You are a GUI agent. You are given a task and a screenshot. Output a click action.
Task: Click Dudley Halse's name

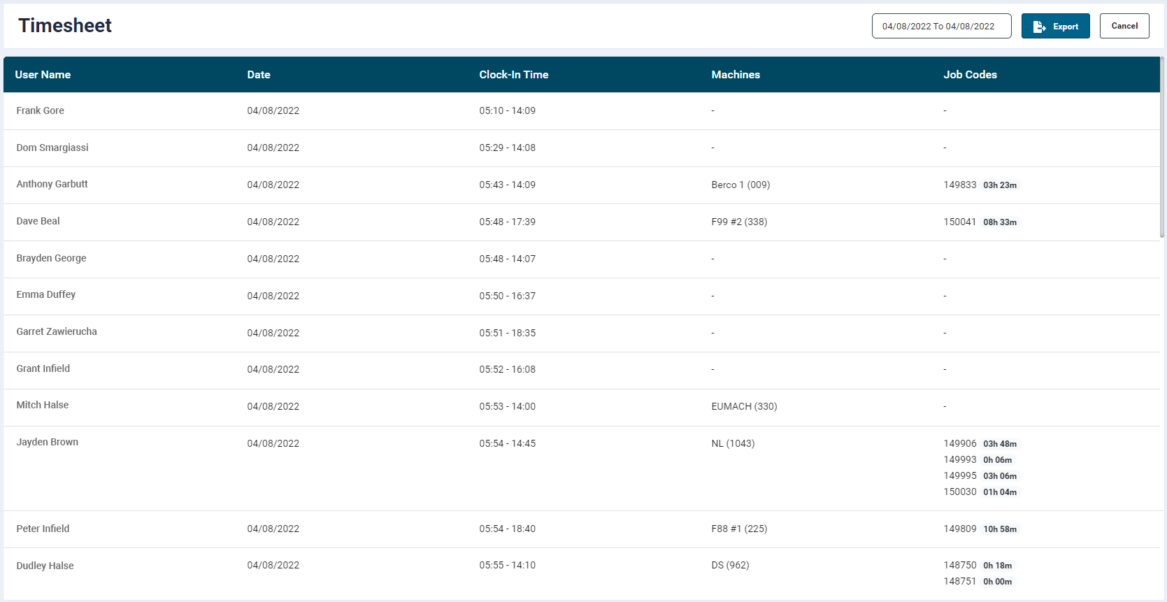tap(45, 566)
